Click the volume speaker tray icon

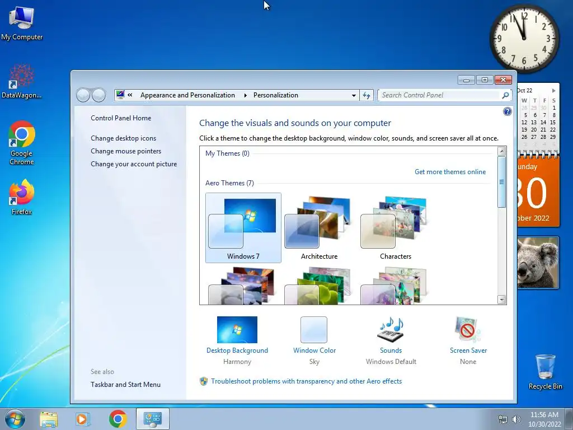tap(516, 419)
